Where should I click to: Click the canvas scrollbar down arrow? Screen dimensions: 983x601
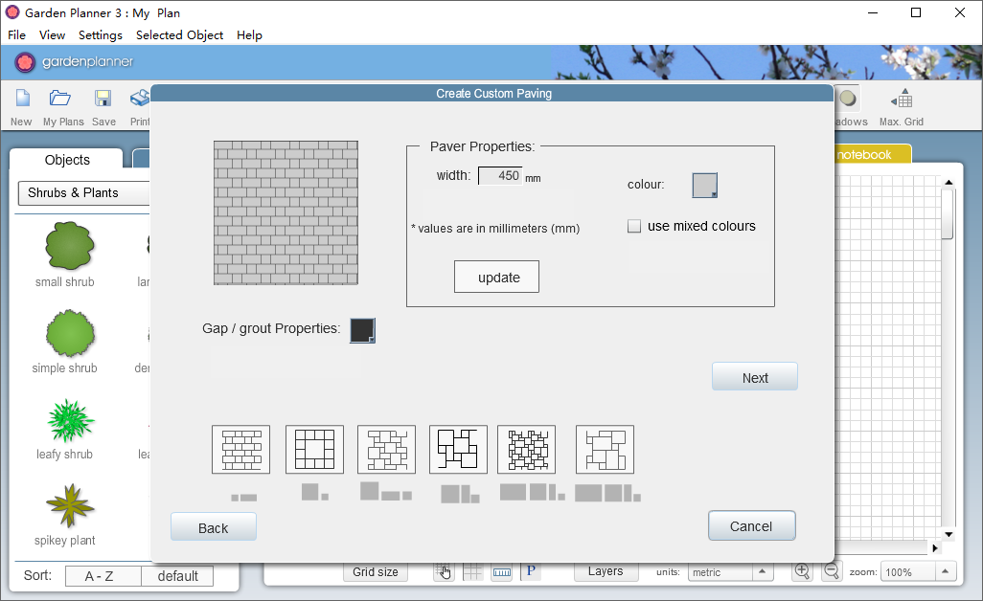click(949, 535)
